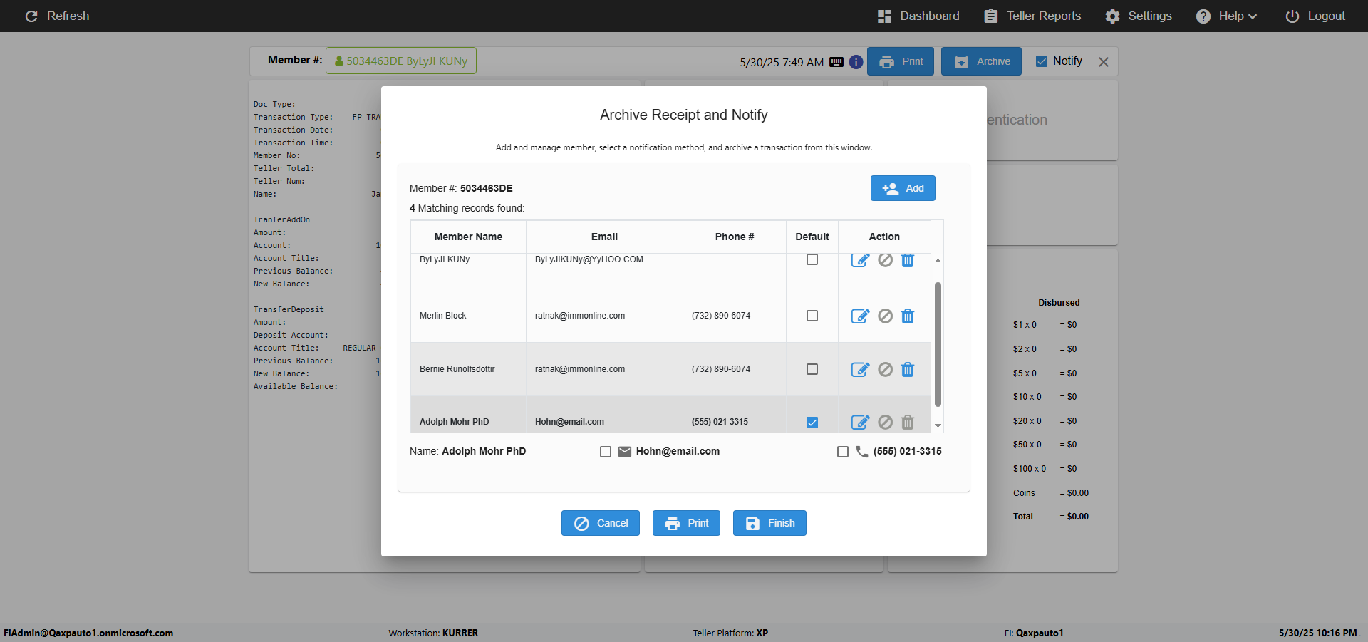The width and height of the screenshot is (1368, 642).
Task: Expand the Help dropdown menu
Action: click(1226, 16)
